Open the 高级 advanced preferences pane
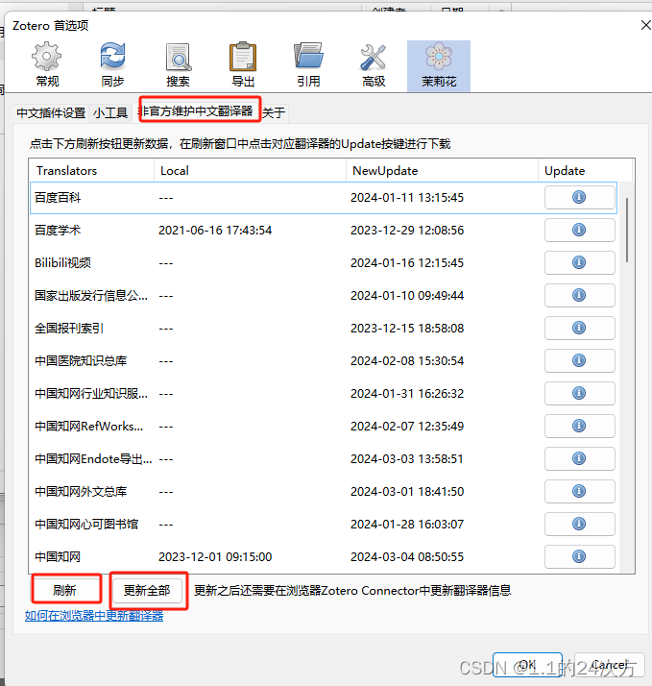Viewport: 652px width, 686px height. 374,65
